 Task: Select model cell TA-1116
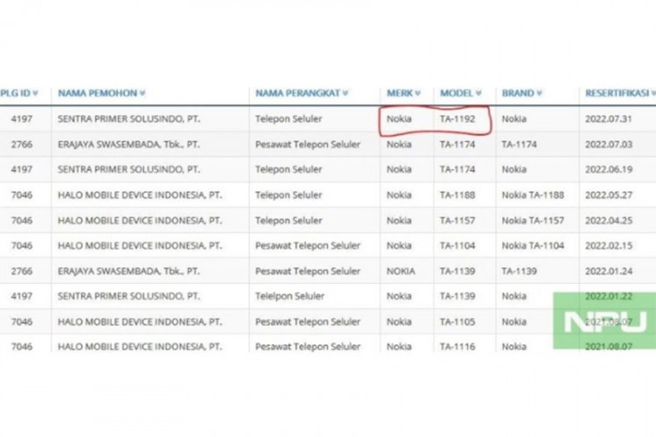[457, 347]
